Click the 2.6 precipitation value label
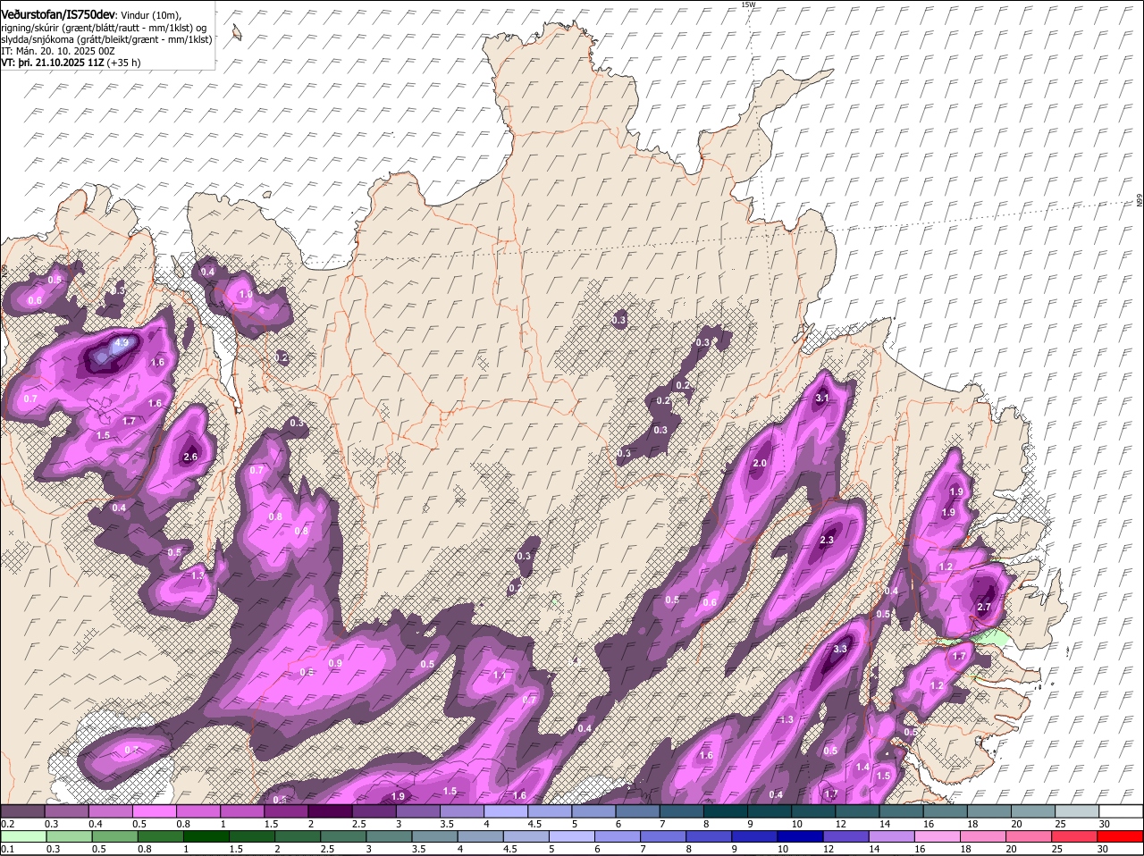 pos(189,457)
